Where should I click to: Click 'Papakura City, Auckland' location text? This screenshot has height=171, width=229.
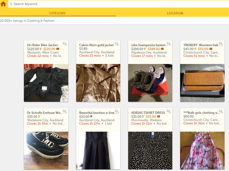149,52
